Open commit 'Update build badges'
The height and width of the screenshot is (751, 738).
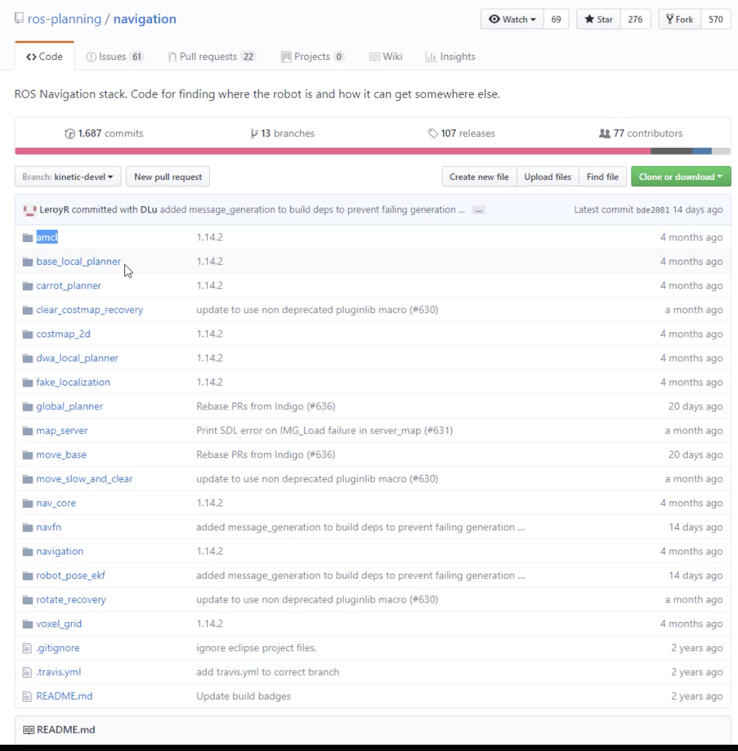[244, 696]
